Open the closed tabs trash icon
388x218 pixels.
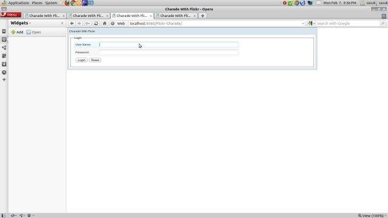point(384,16)
